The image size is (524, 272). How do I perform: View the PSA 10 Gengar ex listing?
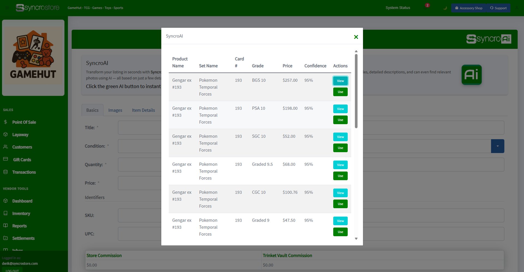coord(340,109)
